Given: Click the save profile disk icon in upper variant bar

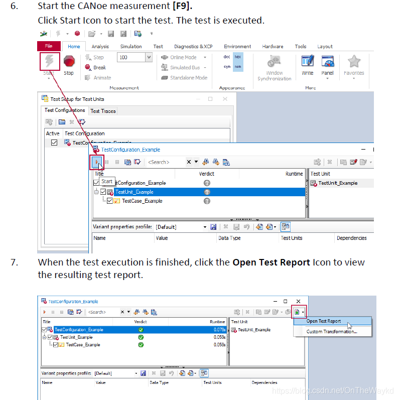Looking at the screenshot, I should tap(213, 227).
